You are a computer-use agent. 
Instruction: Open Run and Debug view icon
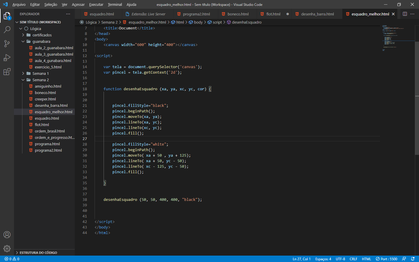pos(7,58)
